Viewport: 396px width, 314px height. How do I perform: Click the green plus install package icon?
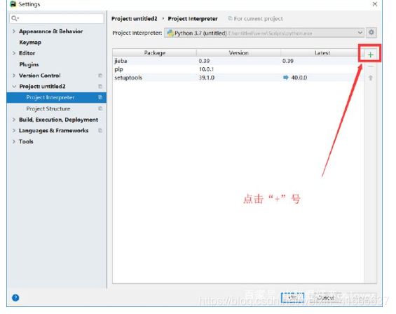[370, 55]
